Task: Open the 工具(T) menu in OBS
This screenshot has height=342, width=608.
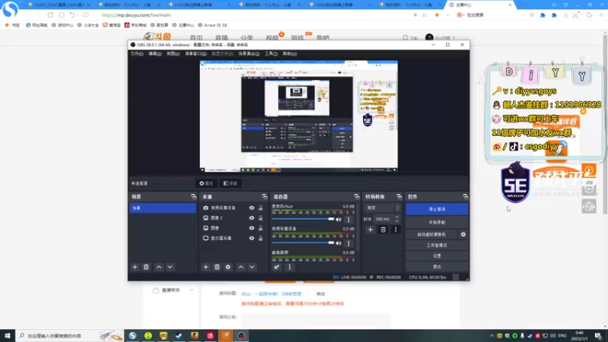Action: click(x=271, y=53)
